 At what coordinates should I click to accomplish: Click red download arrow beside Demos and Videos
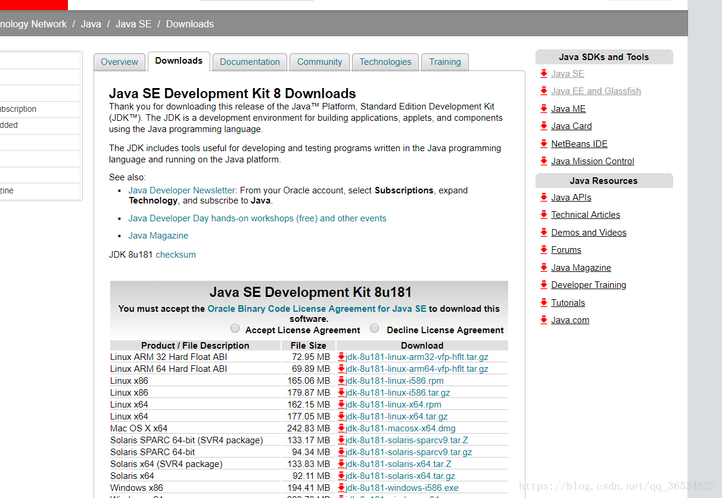(x=544, y=233)
